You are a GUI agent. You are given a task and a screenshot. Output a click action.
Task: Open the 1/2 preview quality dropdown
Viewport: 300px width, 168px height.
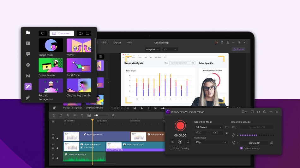(x=170, y=49)
